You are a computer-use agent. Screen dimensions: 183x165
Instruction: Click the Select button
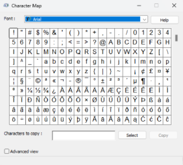click(132, 135)
